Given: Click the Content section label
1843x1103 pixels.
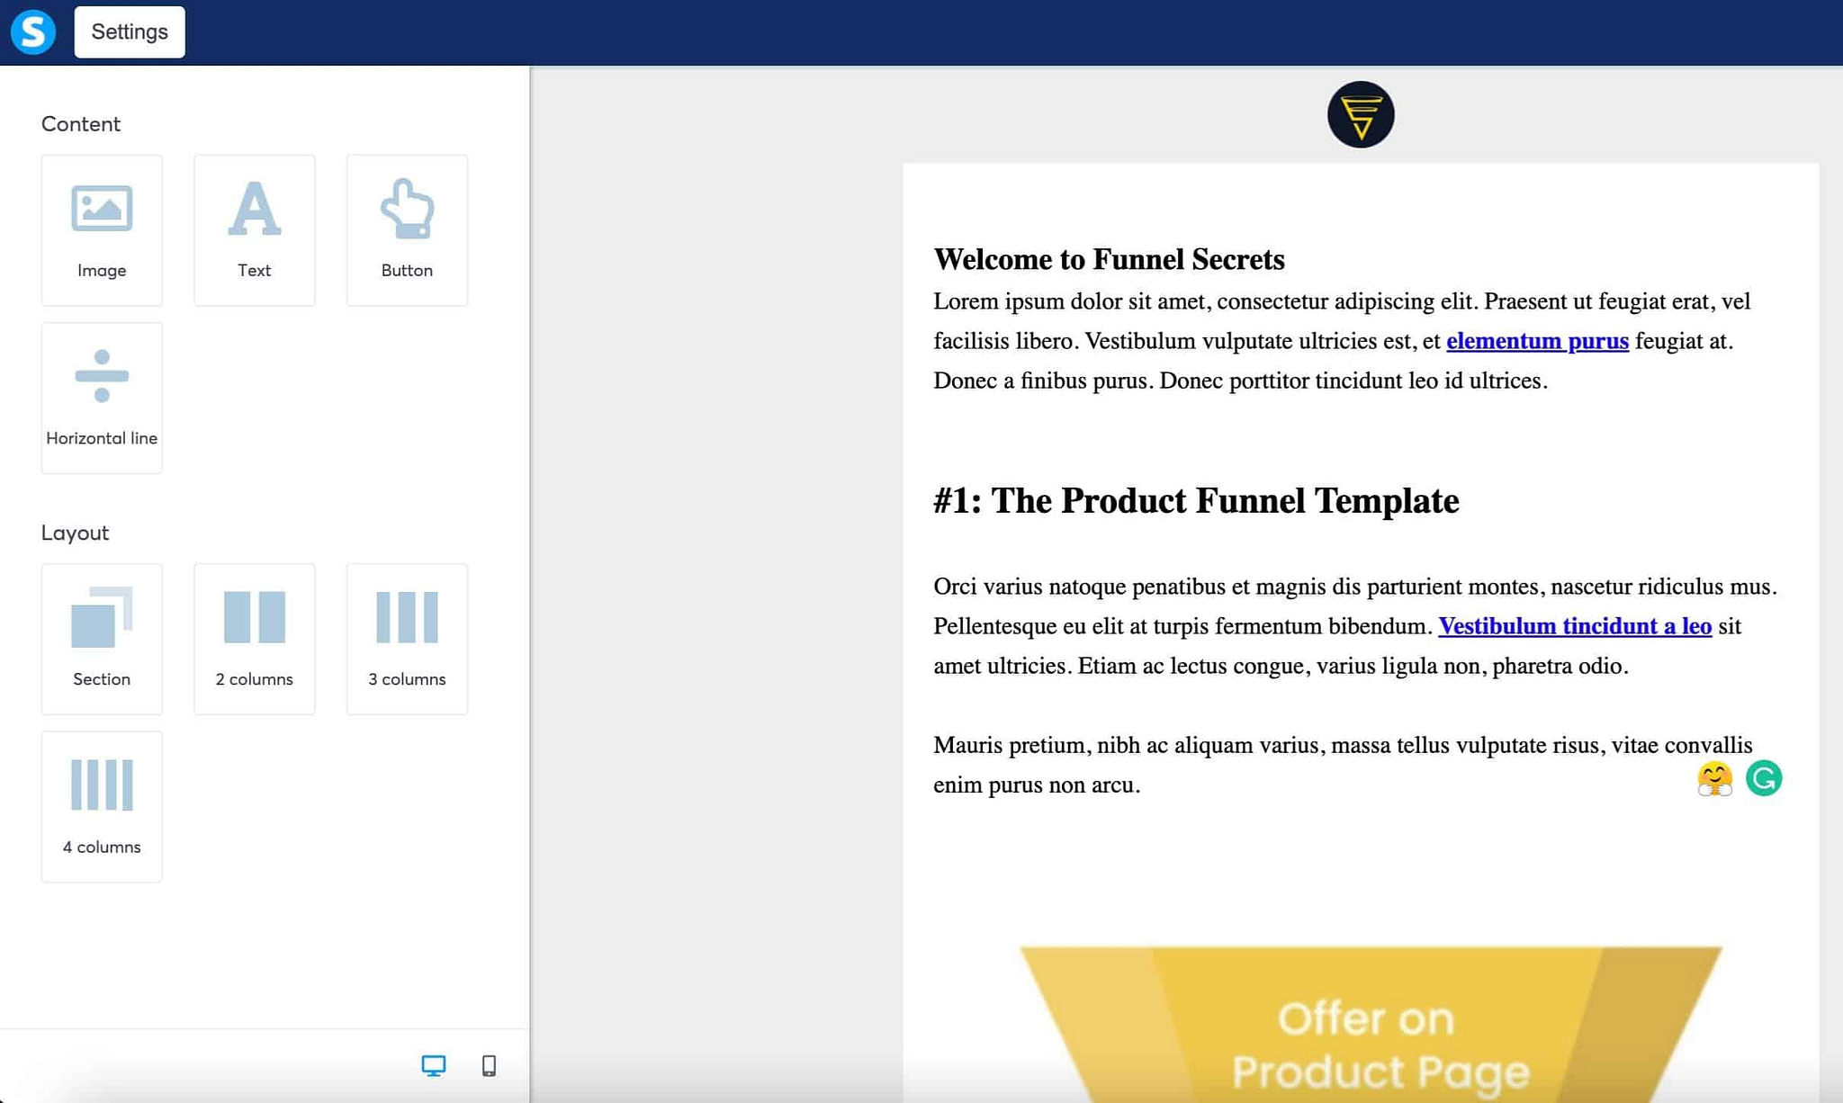Looking at the screenshot, I should click(x=81, y=124).
